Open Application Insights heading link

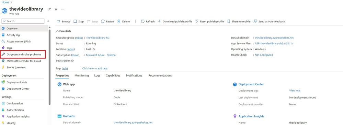[251, 116]
